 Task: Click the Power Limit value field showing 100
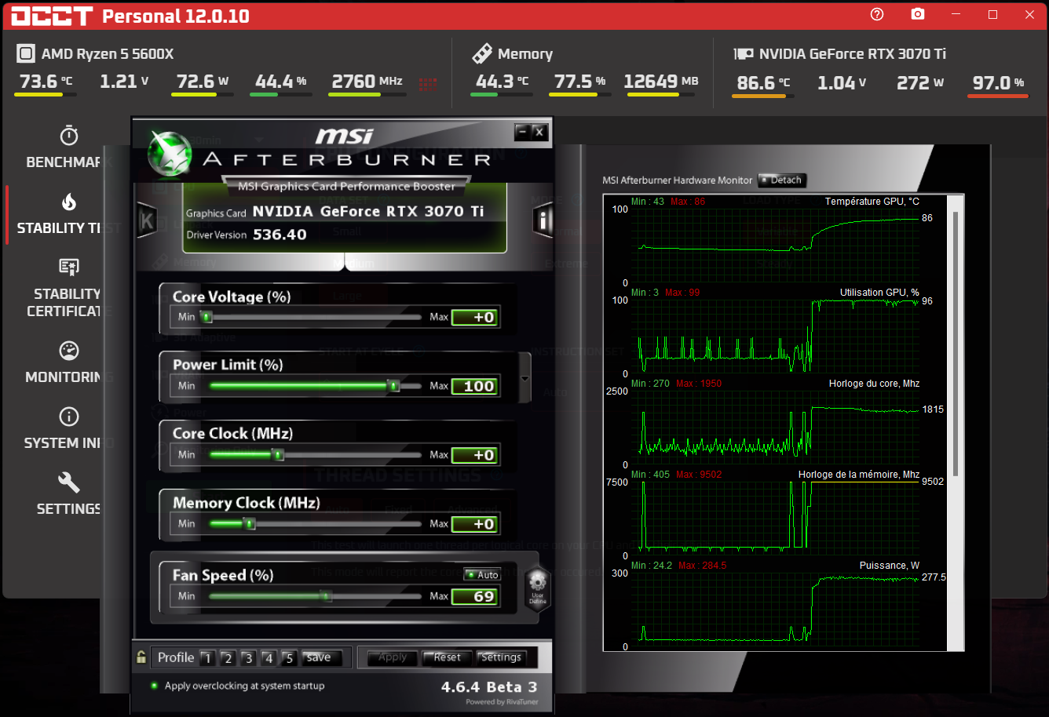475,386
